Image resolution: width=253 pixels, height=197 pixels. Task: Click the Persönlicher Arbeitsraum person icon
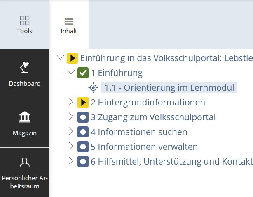[25, 163]
